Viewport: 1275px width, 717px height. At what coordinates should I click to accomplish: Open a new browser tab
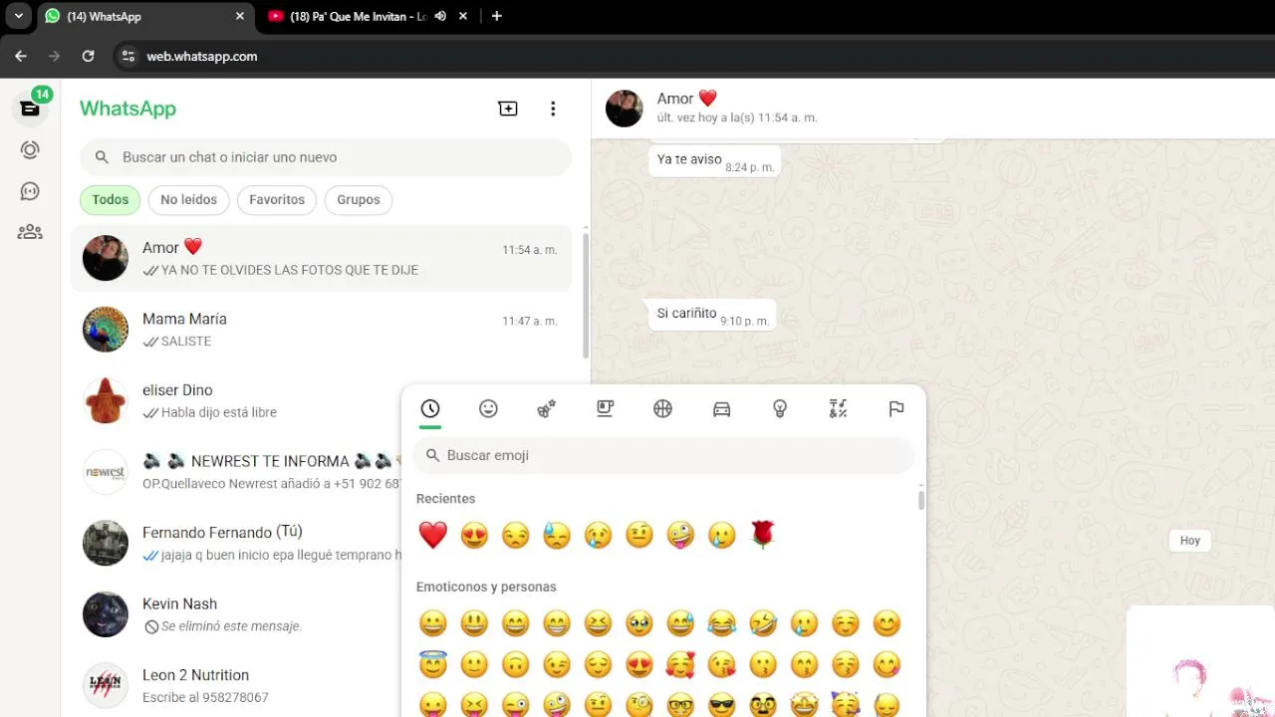click(x=496, y=16)
